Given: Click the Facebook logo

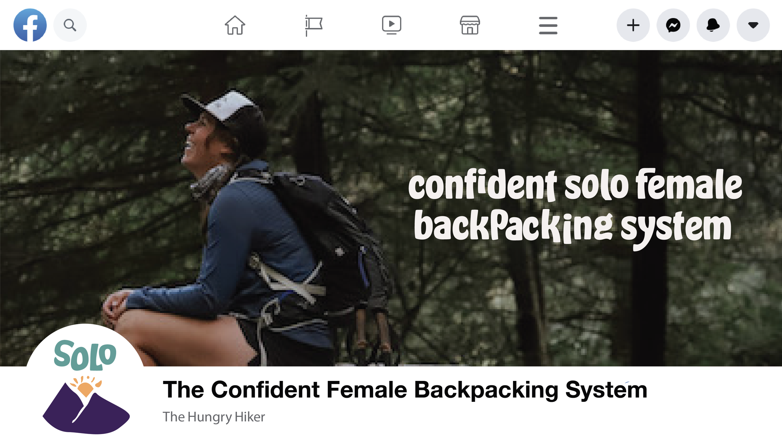Looking at the screenshot, I should coord(30,25).
